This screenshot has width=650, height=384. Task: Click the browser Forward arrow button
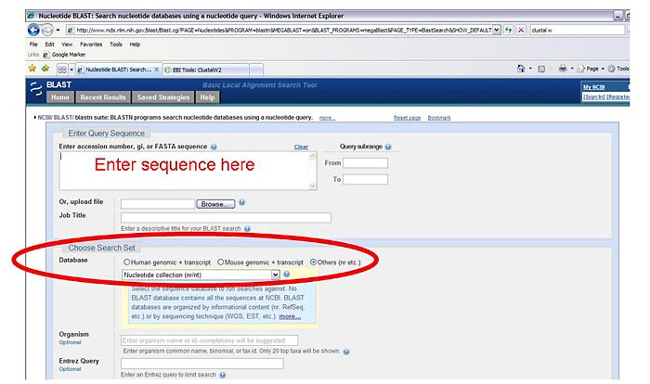(47, 31)
